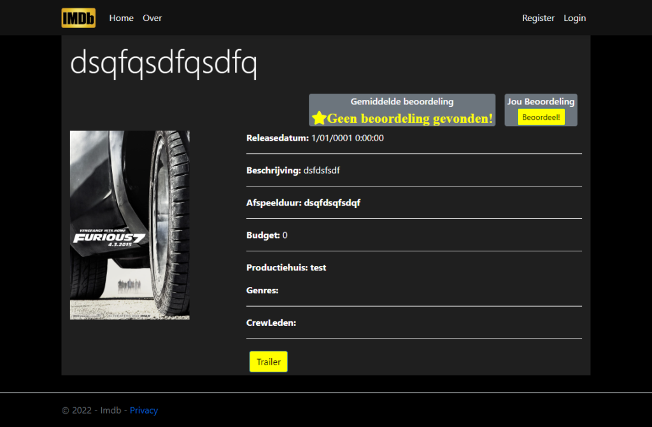Click the description text dsfdsfsdf
The image size is (652, 427).
pos(322,171)
